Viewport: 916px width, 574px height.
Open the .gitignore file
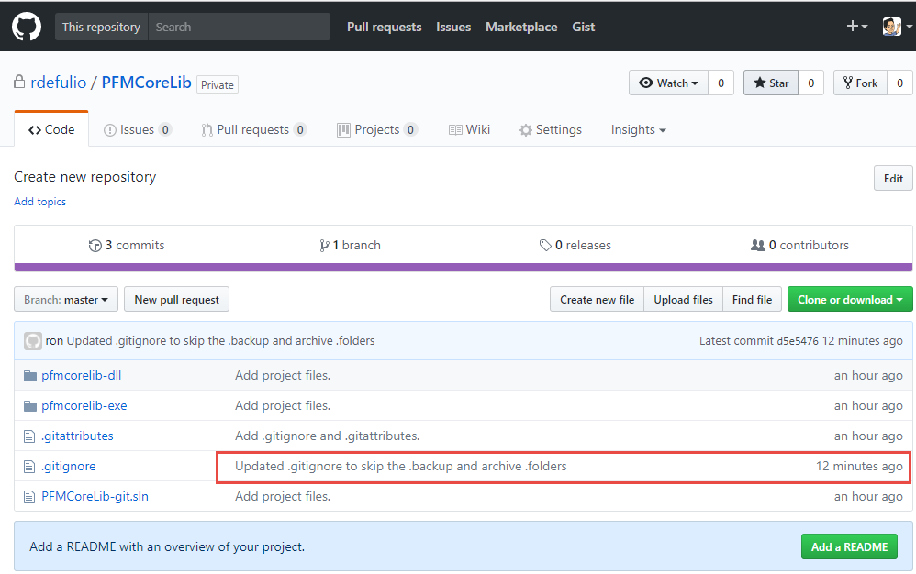(x=68, y=467)
